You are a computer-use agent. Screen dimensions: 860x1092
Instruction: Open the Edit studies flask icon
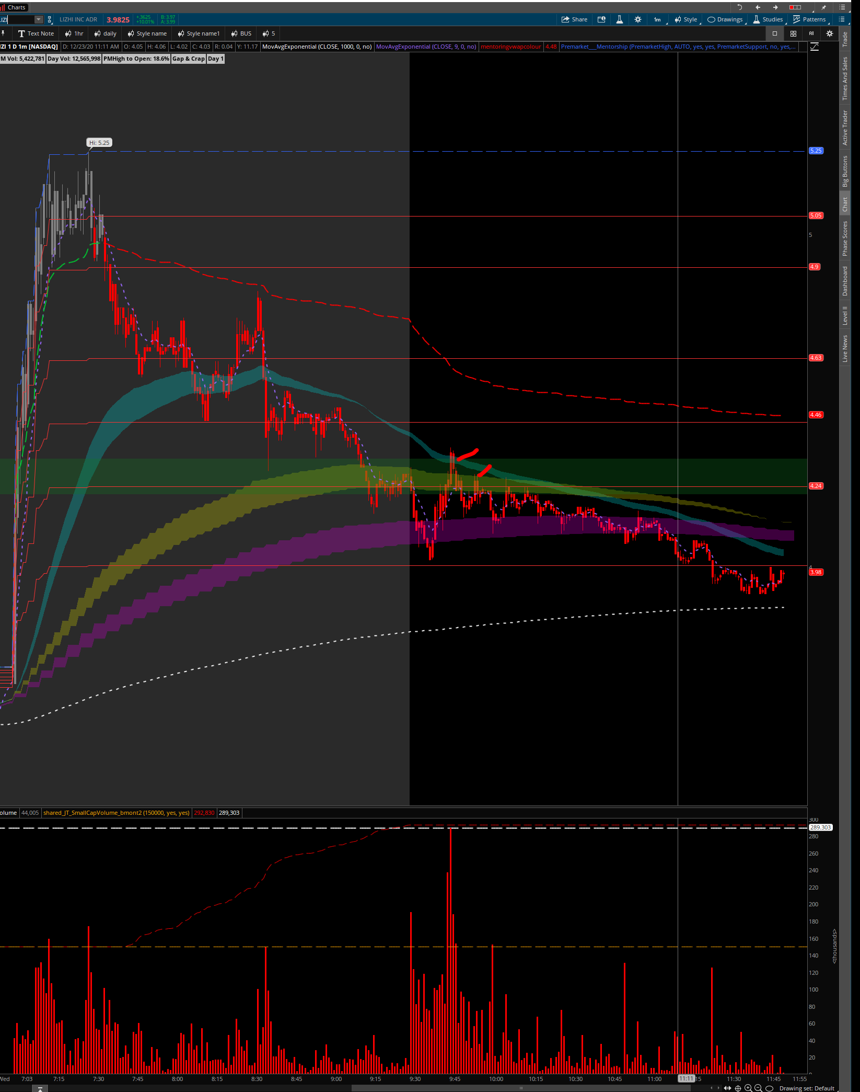coord(619,19)
